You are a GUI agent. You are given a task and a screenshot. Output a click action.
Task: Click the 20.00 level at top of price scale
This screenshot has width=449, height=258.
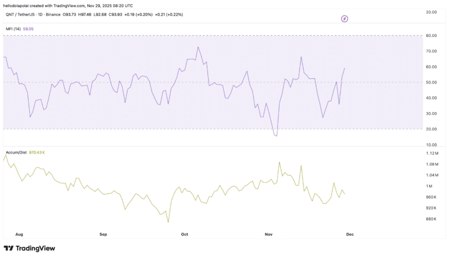432,12
